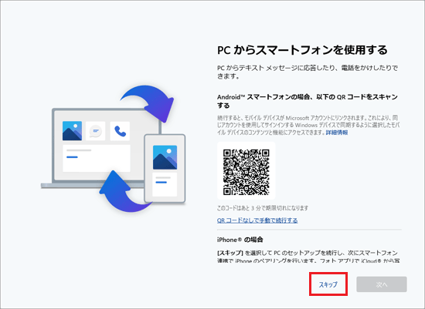Click the Android スマートフォンの場合 heading text
Viewport: 425px width, 309px height.
pyautogui.click(x=308, y=101)
